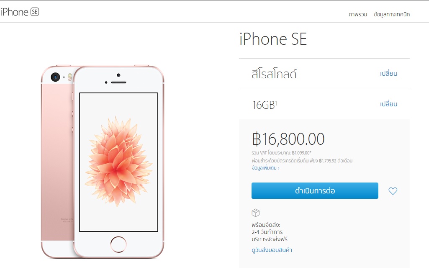The image size is (429, 270).
Task: Open ข้อมูลเพิ่มเติม more info link
Action: tap(264, 168)
